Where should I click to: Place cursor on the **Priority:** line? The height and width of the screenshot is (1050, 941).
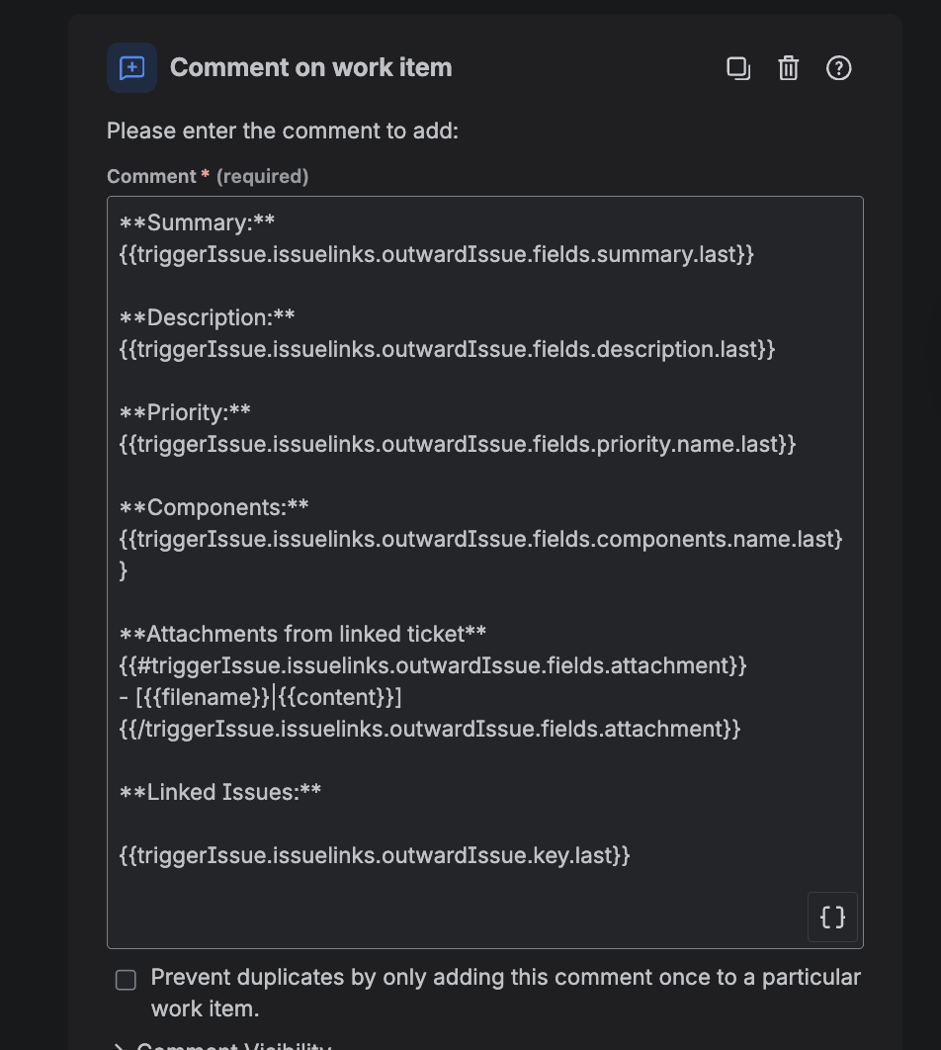(185, 412)
